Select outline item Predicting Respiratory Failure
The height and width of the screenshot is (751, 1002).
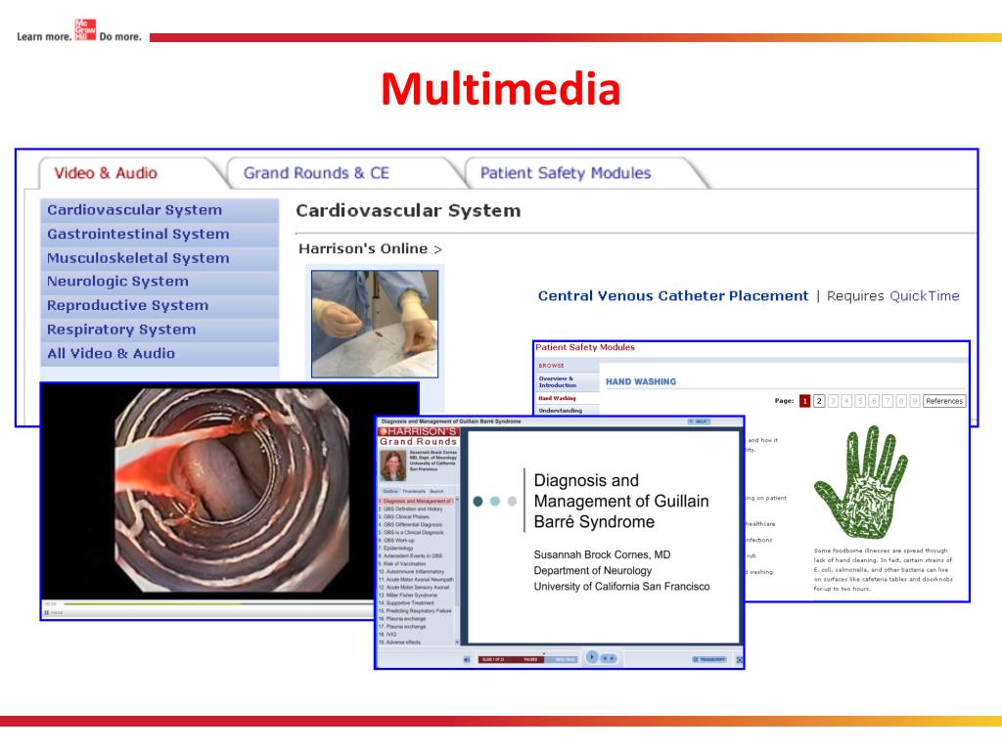pyautogui.click(x=415, y=611)
